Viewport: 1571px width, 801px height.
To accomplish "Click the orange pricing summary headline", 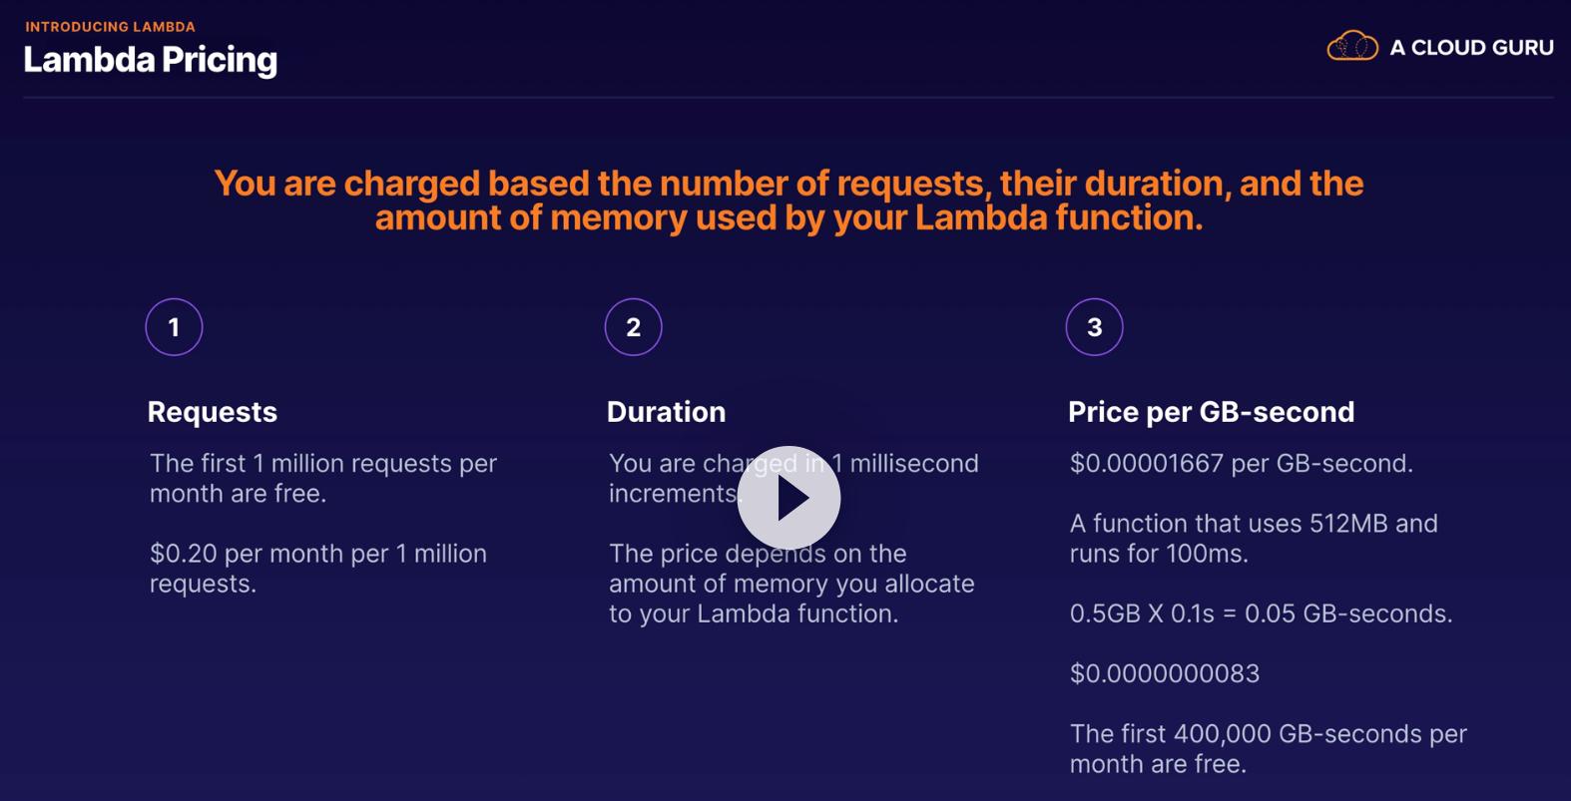I will (x=788, y=200).
